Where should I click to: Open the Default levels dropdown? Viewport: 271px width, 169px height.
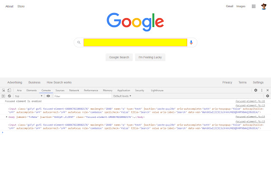122,96
